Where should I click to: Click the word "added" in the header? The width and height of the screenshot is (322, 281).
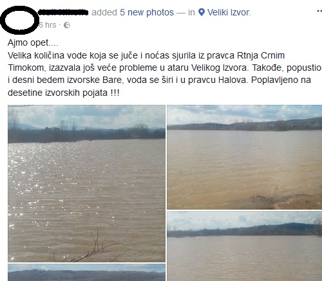104,12
